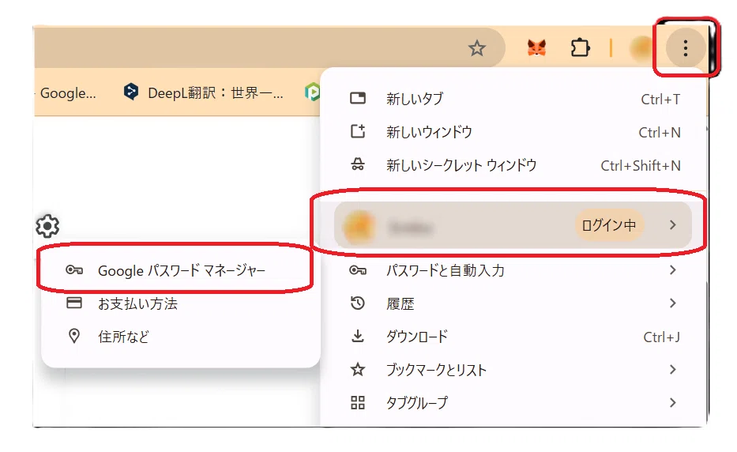Click the incognito icon in the menu
737x452 pixels.
[x=358, y=164]
